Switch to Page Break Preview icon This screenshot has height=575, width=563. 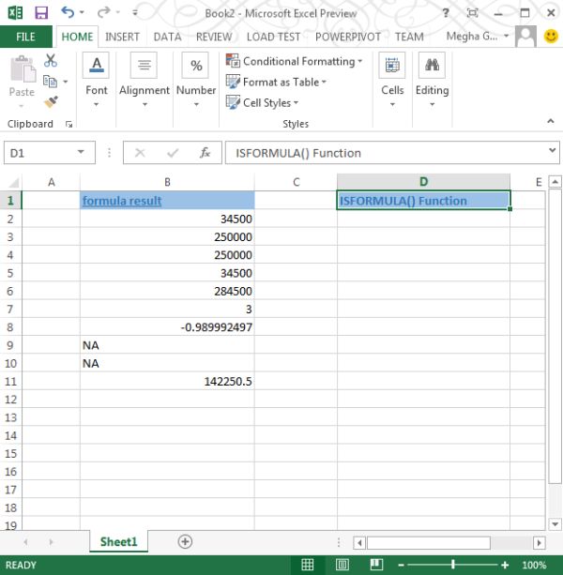coord(376,565)
